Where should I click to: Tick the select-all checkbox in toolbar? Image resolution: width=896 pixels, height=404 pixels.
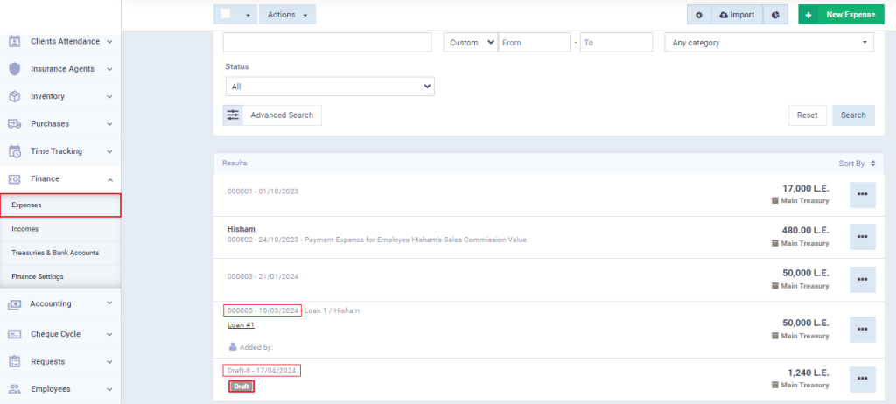pos(226,15)
